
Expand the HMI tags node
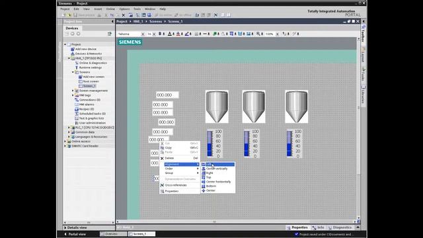coord(73,95)
